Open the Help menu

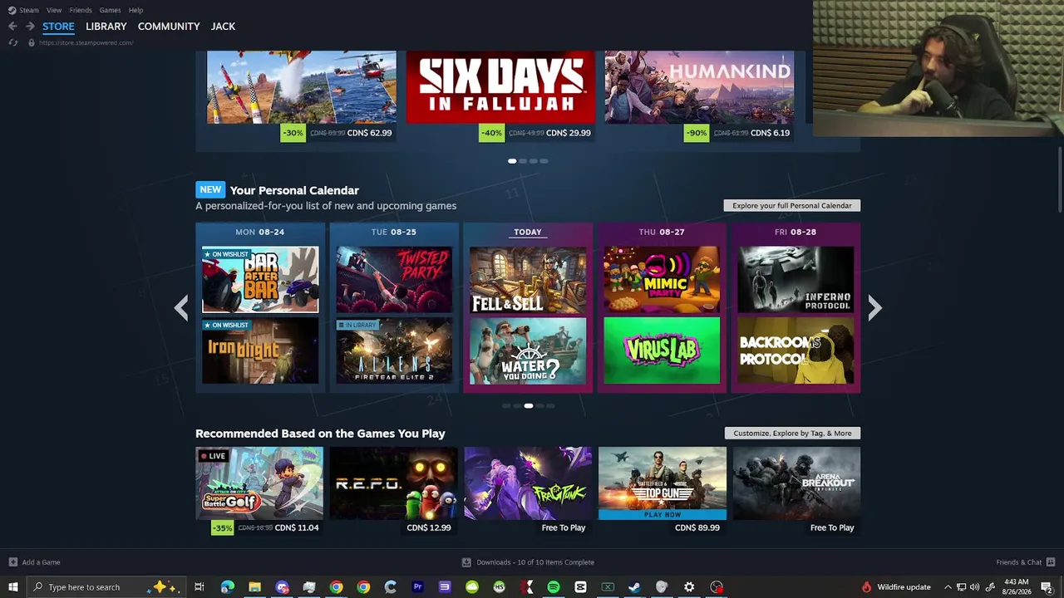(x=135, y=10)
